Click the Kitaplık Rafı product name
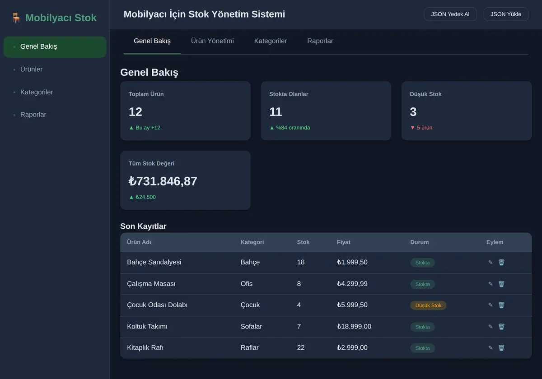This screenshot has width=542, height=379. [x=145, y=348]
